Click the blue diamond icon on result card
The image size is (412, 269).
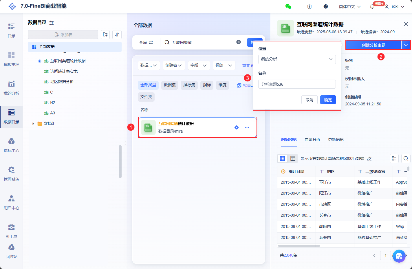[x=237, y=127]
